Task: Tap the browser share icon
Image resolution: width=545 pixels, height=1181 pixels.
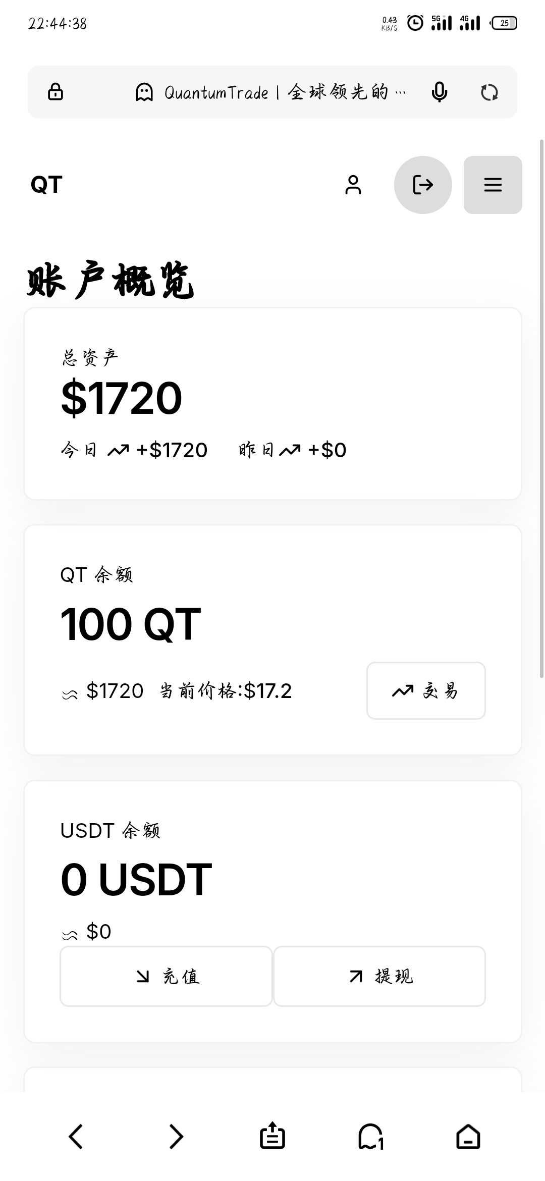Action: click(272, 1137)
